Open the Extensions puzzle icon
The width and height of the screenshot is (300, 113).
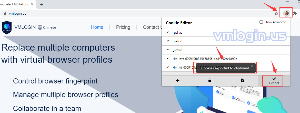coord(295,13)
